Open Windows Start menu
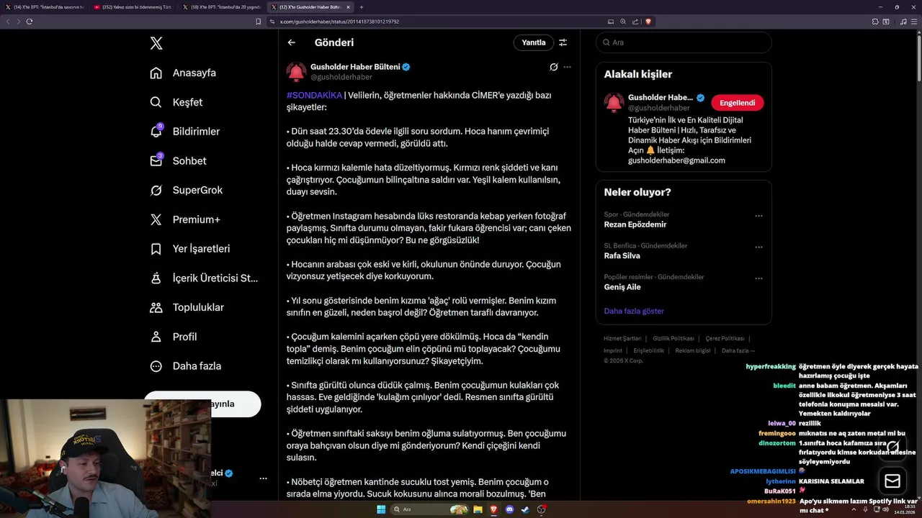Screen dimensions: 922x518 pyautogui.click(x=380, y=509)
